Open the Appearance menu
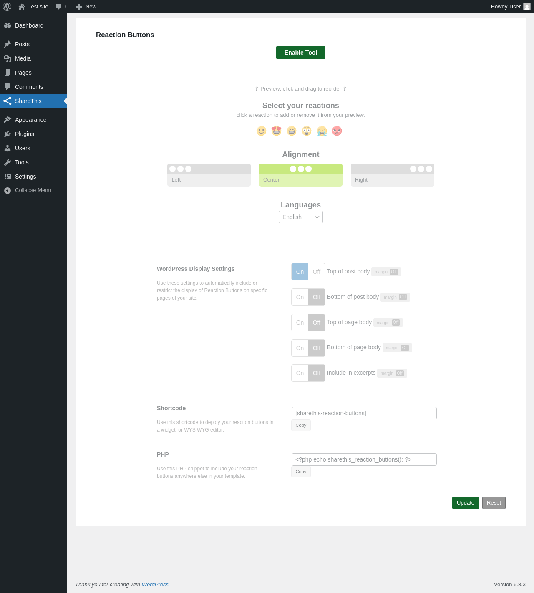Screen dimensions: 534x593 point(33,120)
